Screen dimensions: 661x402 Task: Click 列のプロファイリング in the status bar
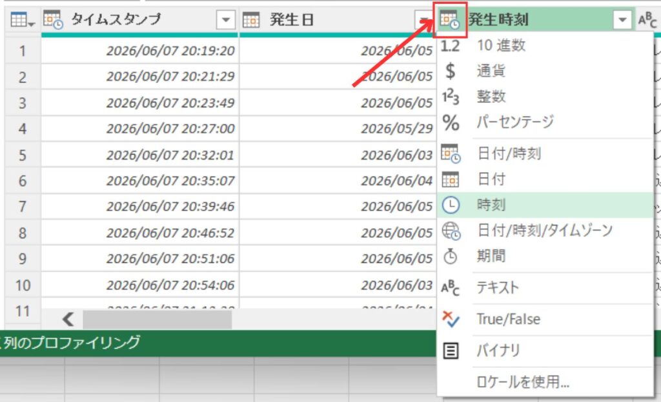72,342
